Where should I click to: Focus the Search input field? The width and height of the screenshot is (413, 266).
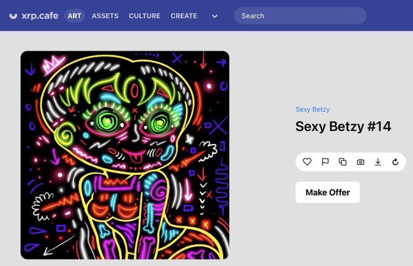[x=300, y=16]
